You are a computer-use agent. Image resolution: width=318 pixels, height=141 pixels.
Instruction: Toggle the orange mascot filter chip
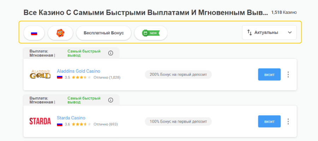pyautogui.click(x=60, y=33)
